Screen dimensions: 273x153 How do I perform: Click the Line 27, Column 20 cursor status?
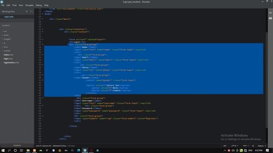tap(44, 146)
